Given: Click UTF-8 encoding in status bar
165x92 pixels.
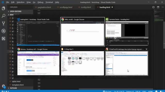Looking at the screenshot, I should click(138, 91).
